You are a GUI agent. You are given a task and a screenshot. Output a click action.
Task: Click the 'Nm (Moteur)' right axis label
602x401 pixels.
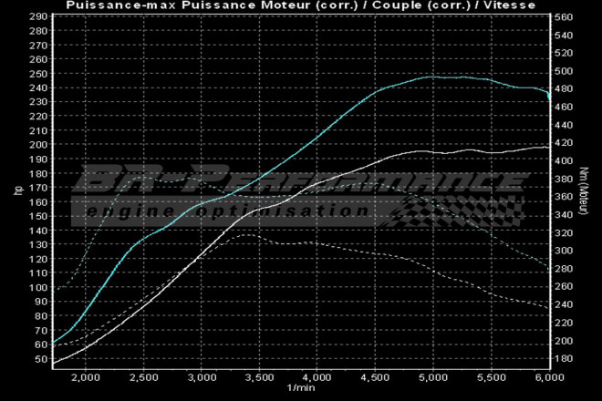click(x=583, y=190)
